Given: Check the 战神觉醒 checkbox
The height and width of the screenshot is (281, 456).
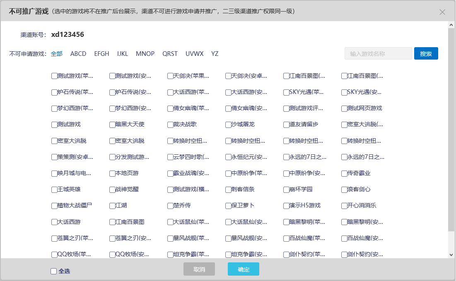Looking at the screenshot, I should click(x=112, y=190).
